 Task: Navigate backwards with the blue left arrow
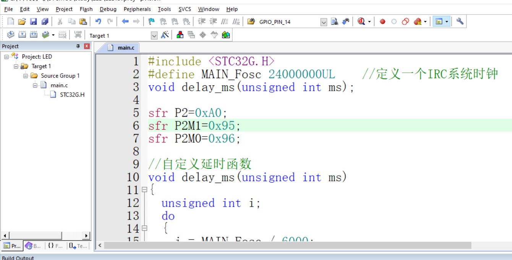[125, 22]
